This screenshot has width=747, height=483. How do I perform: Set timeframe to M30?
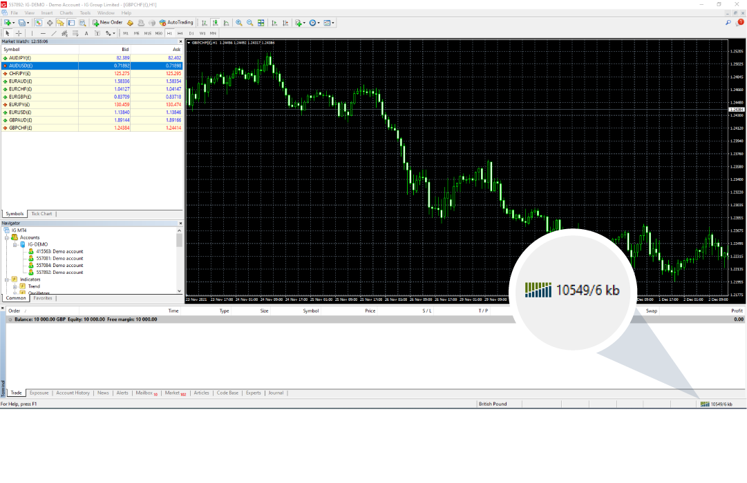point(159,33)
